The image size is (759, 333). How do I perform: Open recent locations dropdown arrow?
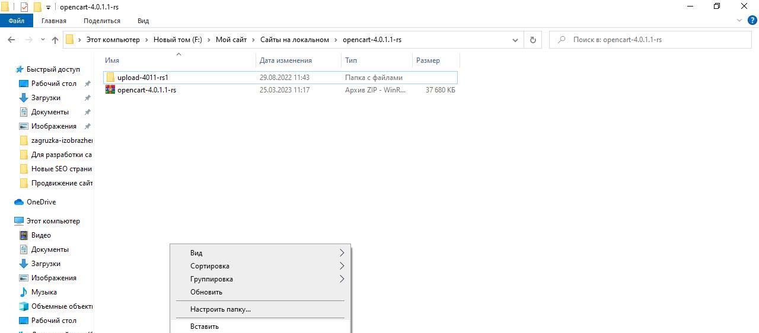point(43,40)
